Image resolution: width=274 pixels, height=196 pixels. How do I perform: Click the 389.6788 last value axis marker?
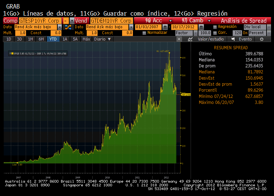(186, 95)
